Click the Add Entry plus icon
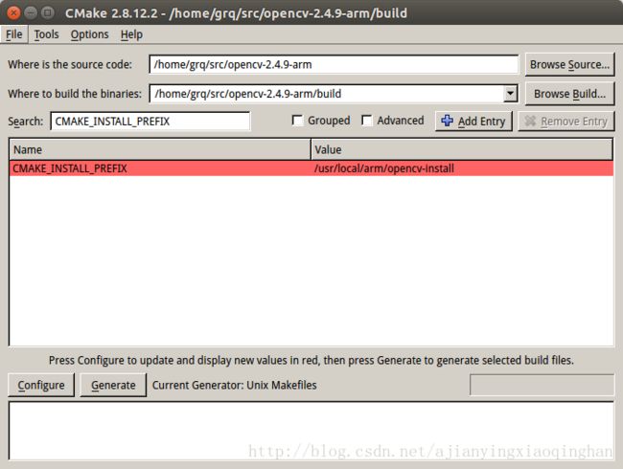Screen dimensions: 623x469 coord(447,121)
